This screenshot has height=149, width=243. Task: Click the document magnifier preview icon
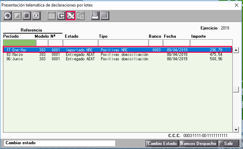[x=80, y=16]
